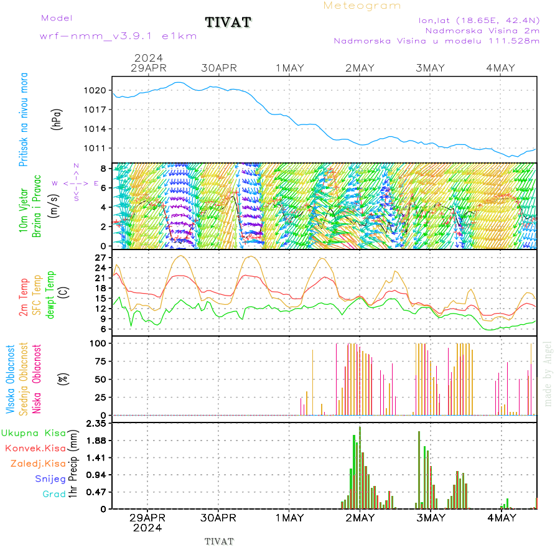This screenshot has width=560, height=560.
Task: Click the 2.35 precipitation axis value
Action: tap(96, 424)
